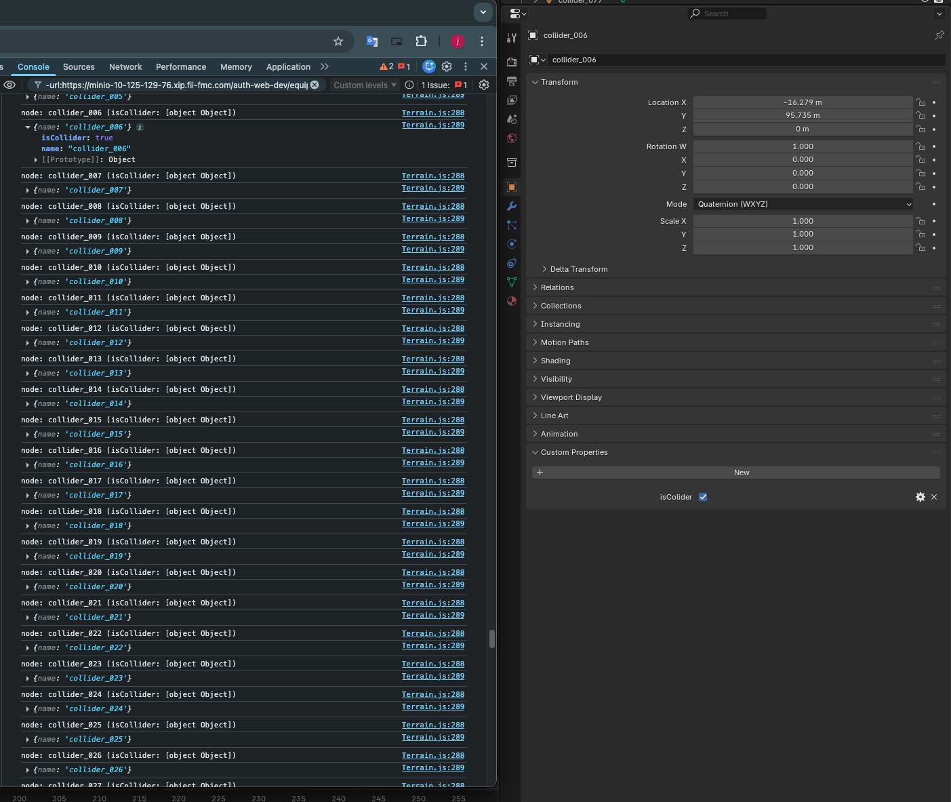Open isColider property settings gear
This screenshot has height=802, width=951.
click(920, 497)
